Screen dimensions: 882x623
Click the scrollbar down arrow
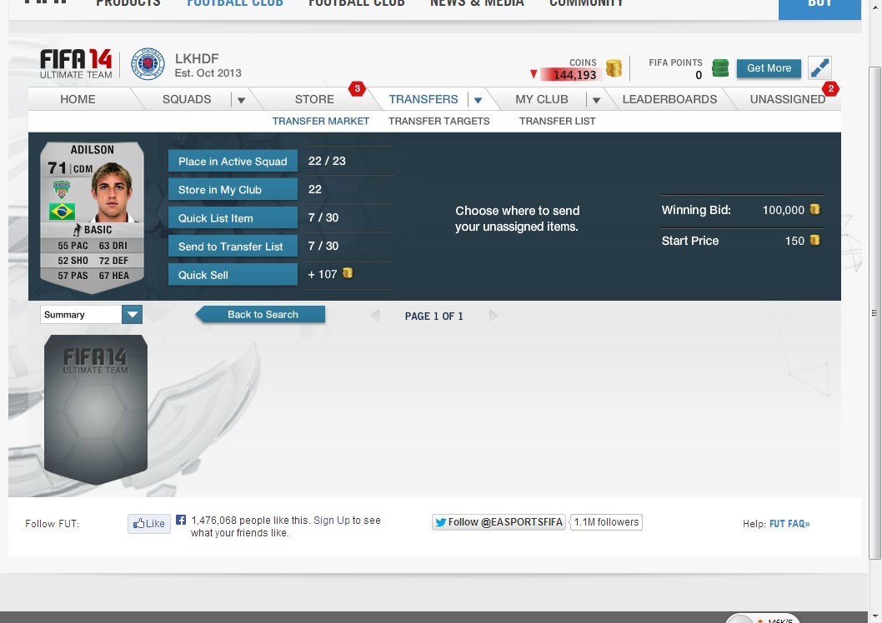pyautogui.click(x=874, y=617)
